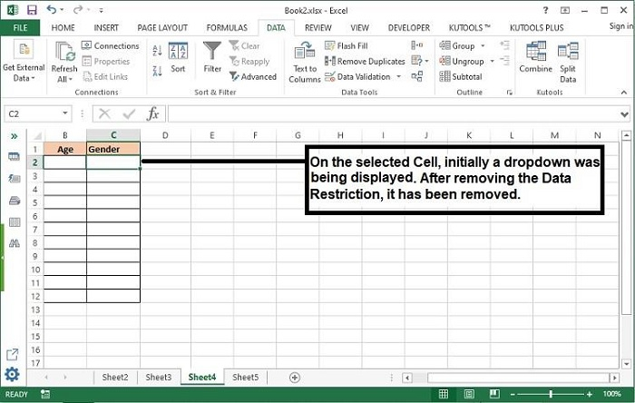Switch to the HOME tab
The width and height of the screenshot is (635, 403).
(63, 27)
